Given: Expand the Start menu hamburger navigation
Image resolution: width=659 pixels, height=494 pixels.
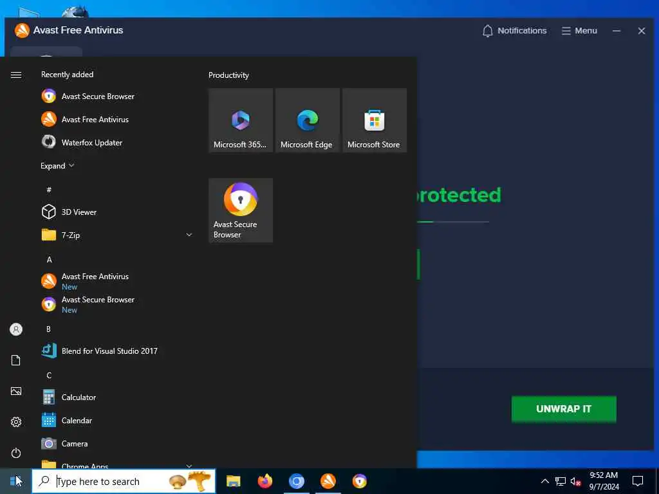Looking at the screenshot, I should point(16,75).
